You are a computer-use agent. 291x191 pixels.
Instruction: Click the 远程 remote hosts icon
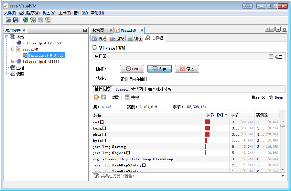tap(13, 67)
